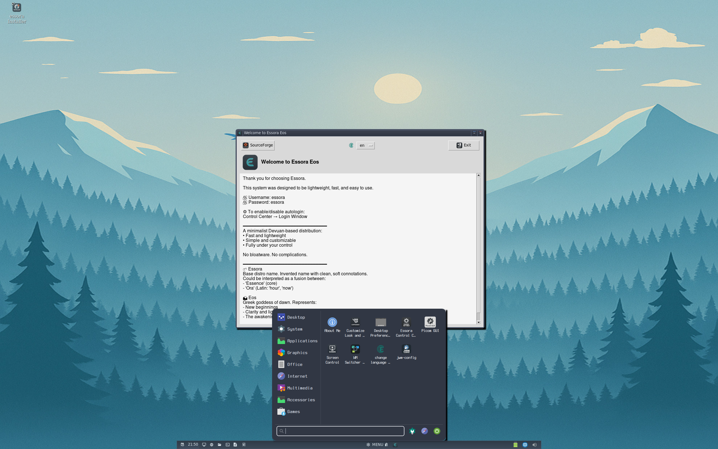Open the essora Installer desktop icon
Viewport: 718px width, 449px height.
tap(17, 13)
